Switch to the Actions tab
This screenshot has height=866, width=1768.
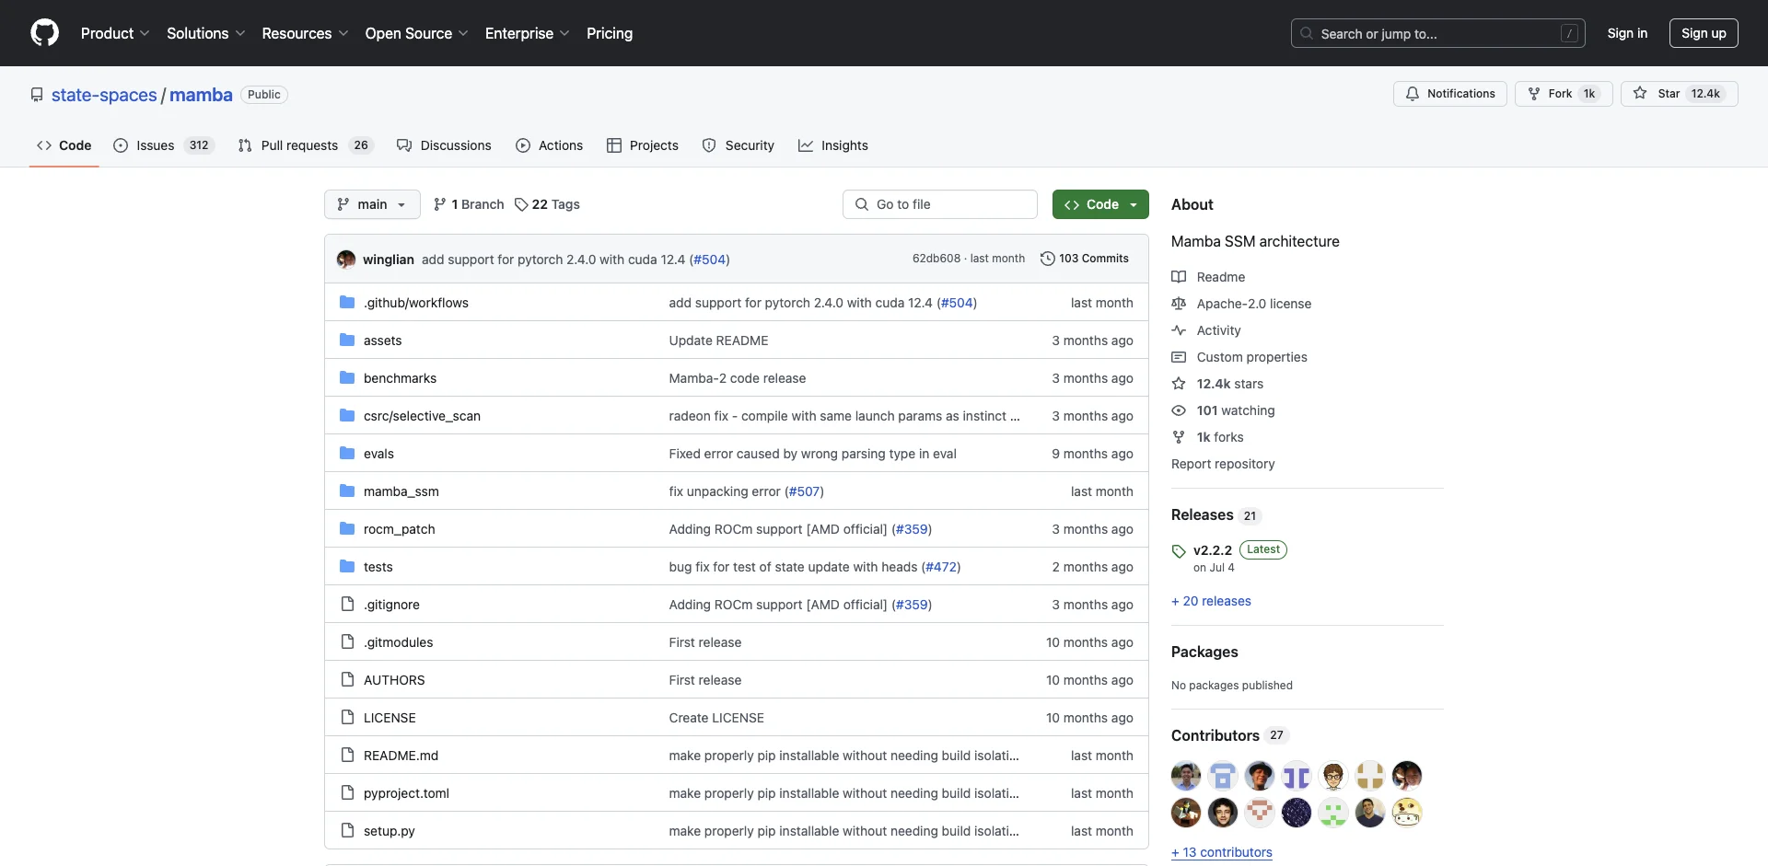click(550, 145)
